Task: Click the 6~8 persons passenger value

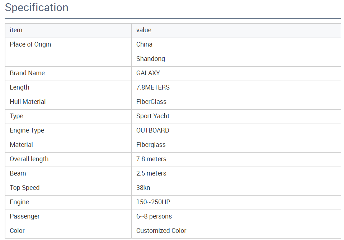Action: pyautogui.click(x=154, y=216)
